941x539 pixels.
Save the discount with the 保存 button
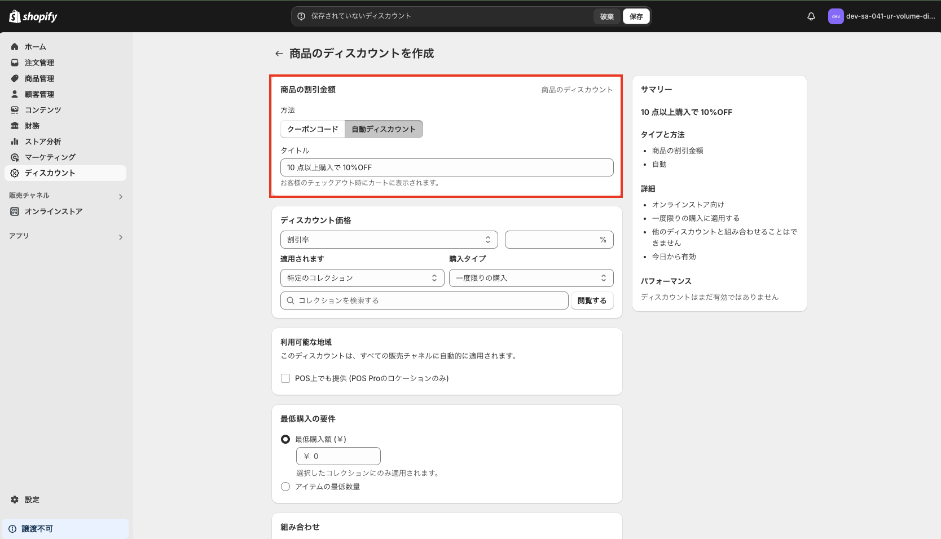(x=636, y=16)
